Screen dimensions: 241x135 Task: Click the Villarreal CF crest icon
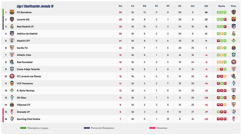[x=12, y=105]
